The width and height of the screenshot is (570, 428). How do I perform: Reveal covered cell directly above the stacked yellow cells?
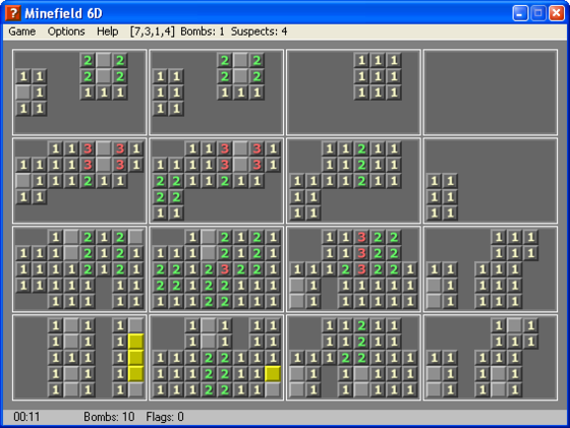click(136, 325)
